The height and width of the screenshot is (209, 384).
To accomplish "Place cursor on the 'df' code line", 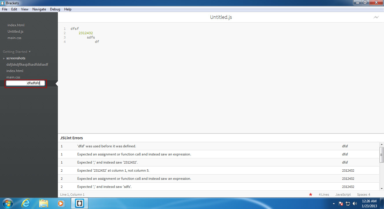I will pos(97,42).
